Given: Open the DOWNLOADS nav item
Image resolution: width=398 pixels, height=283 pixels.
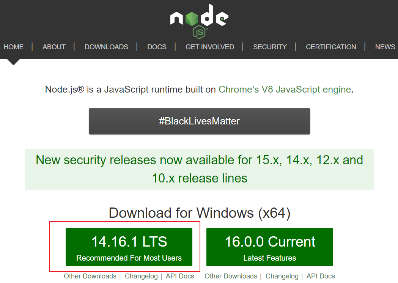Looking at the screenshot, I should [106, 47].
